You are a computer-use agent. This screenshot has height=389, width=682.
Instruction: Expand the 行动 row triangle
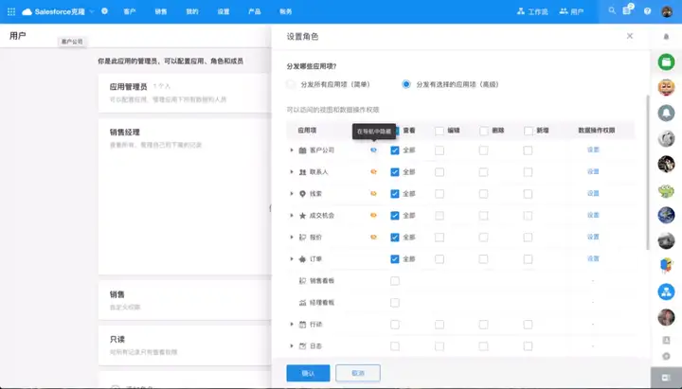292,324
